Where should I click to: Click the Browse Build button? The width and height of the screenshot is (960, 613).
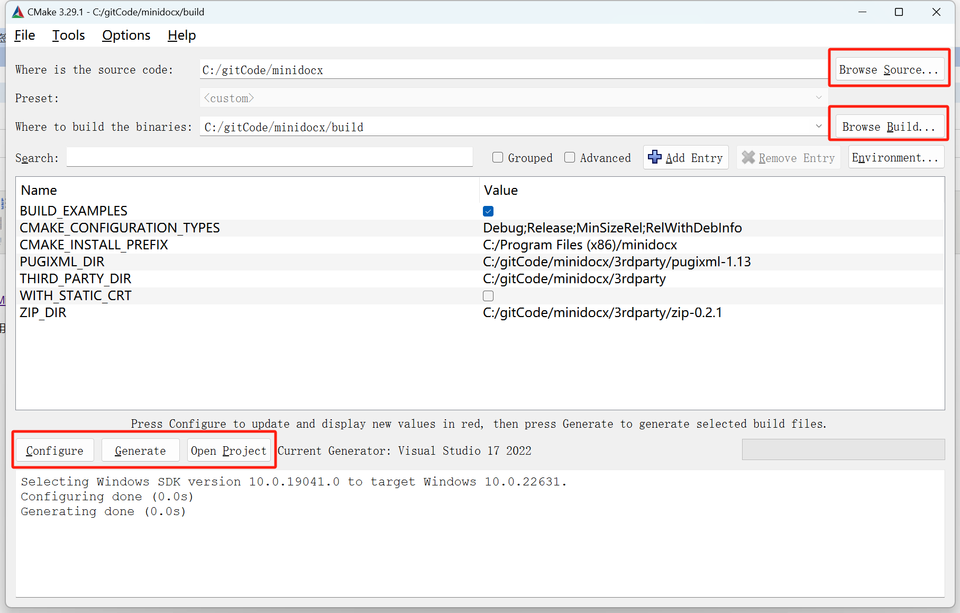(889, 127)
